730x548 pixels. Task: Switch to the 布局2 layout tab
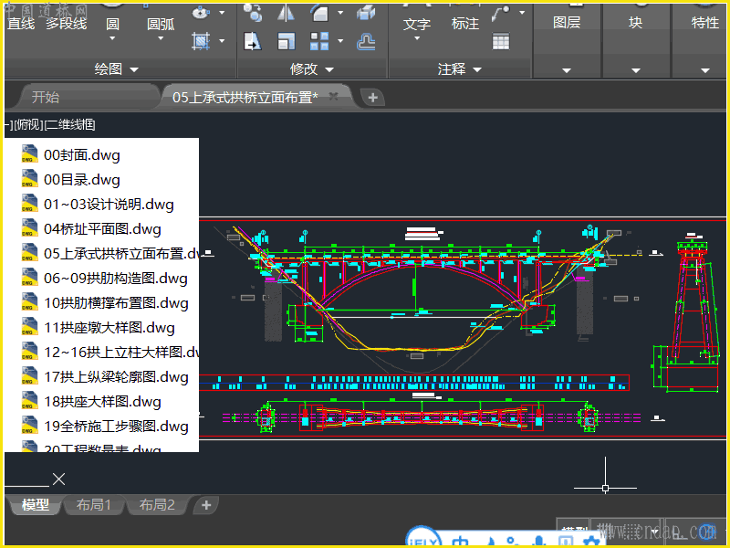click(x=157, y=505)
